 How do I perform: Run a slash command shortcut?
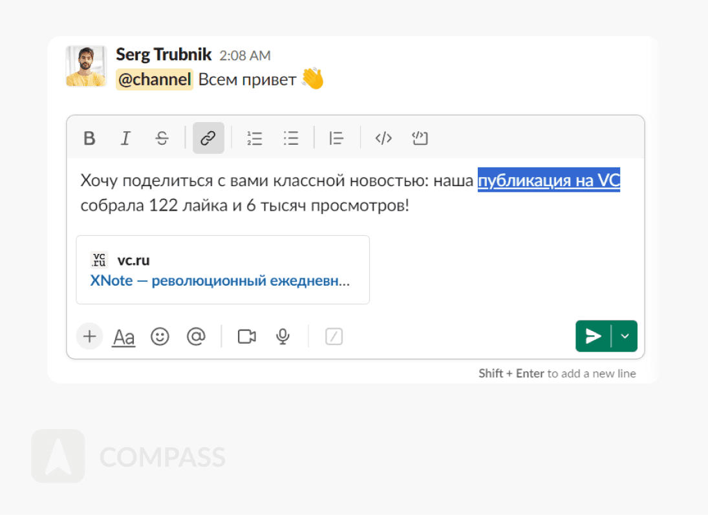[x=334, y=336]
